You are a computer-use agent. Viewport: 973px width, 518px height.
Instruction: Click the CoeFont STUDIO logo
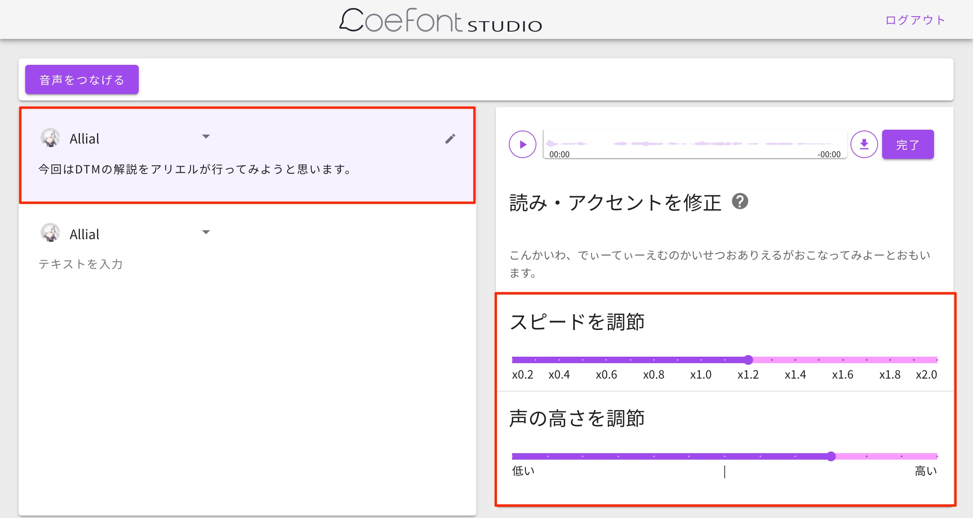tap(441, 20)
